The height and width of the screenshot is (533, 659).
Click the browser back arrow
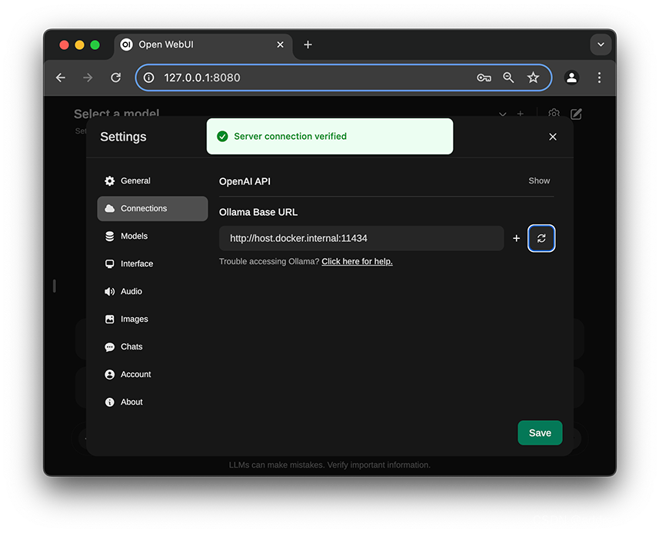click(x=61, y=78)
